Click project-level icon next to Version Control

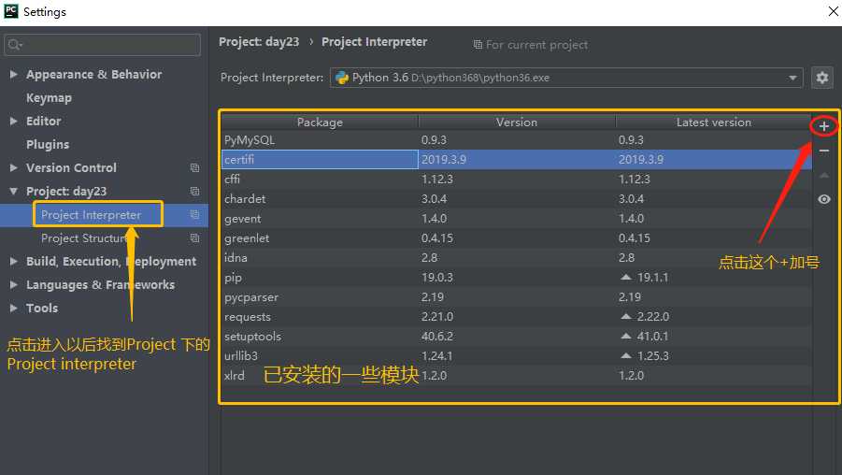point(195,168)
